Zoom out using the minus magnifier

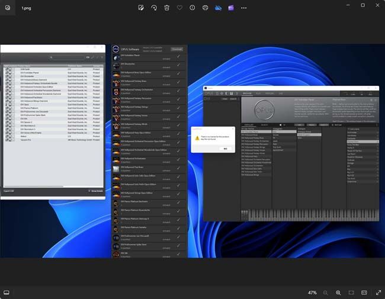pos(325,292)
